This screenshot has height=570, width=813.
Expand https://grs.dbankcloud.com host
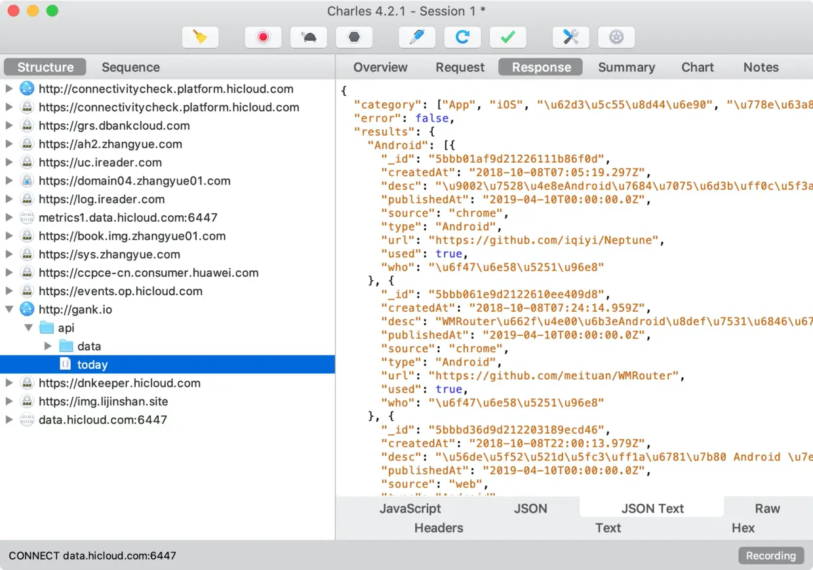coord(9,125)
